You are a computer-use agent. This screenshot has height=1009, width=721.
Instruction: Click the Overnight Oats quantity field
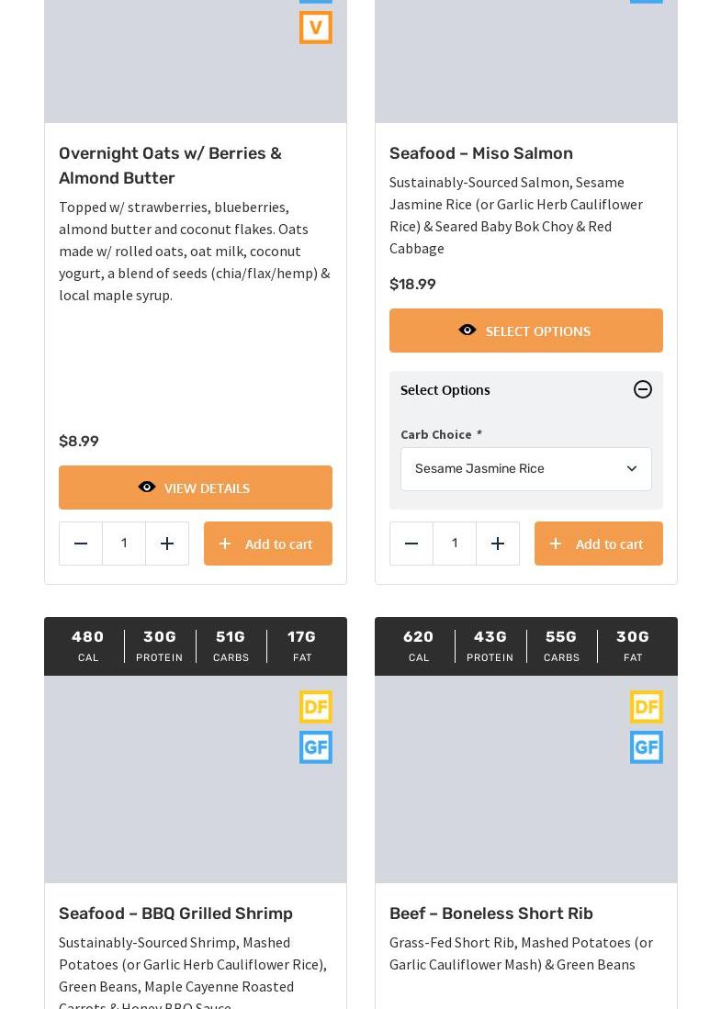[124, 544]
